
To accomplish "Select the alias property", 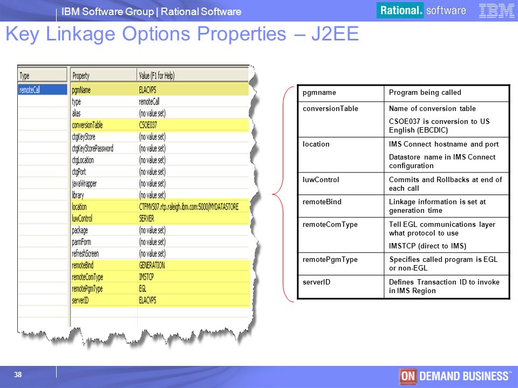I will pyautogui.click(x=76, y=113).
